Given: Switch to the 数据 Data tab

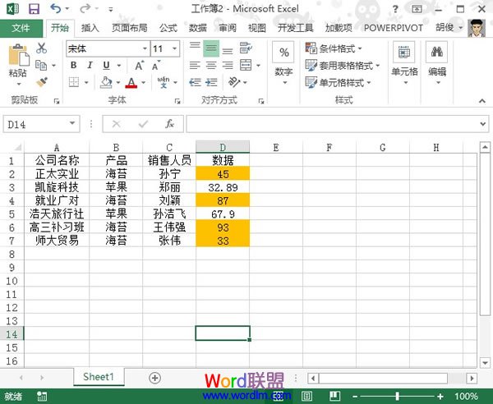Looking at the screenshot, I should pyautogui.click(x=198, y=28).
